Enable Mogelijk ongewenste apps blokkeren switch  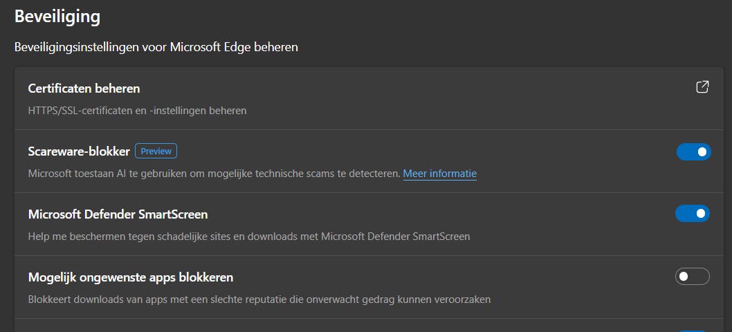[693, 277]
